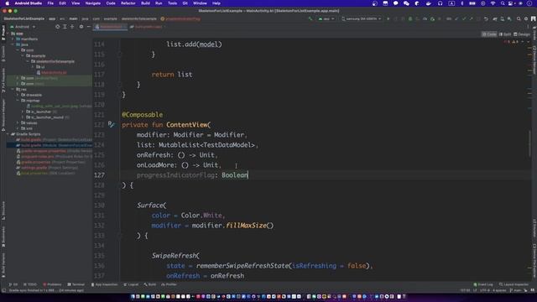This screenshot has height=302, width=537.
Task: Open the TODO tool window button
Action: (x=30, y=284)
